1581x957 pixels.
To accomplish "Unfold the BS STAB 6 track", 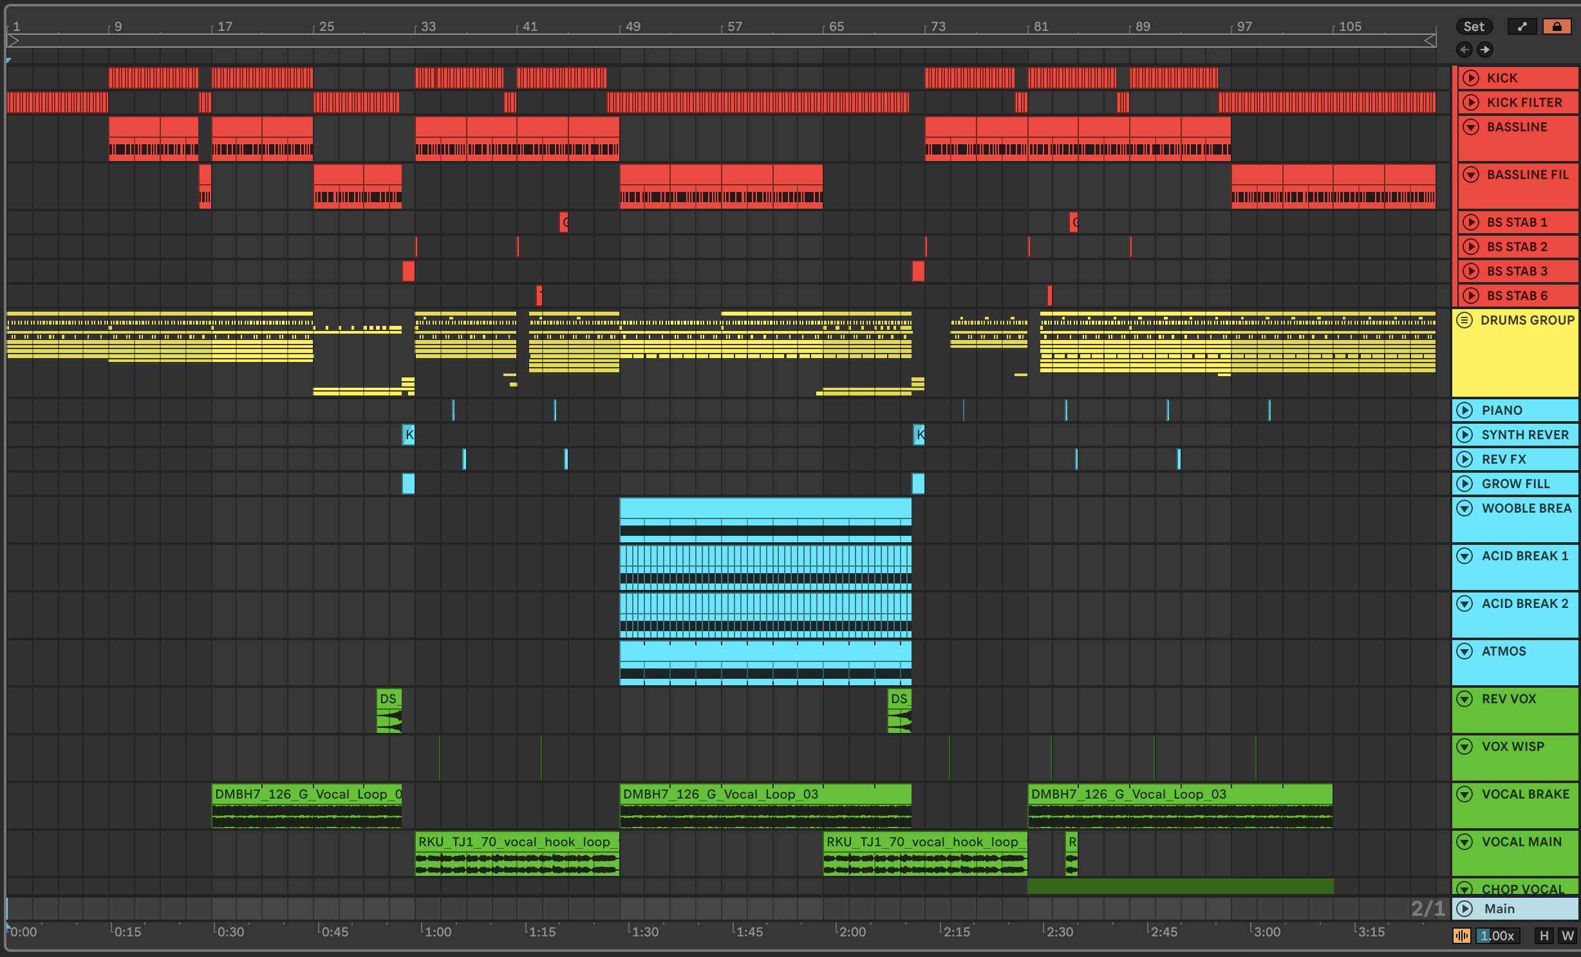I will pyautogui.click(x=1471, y=296).
